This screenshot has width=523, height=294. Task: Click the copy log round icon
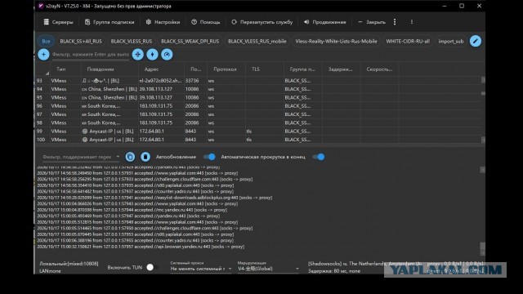(x=130, y=157)
